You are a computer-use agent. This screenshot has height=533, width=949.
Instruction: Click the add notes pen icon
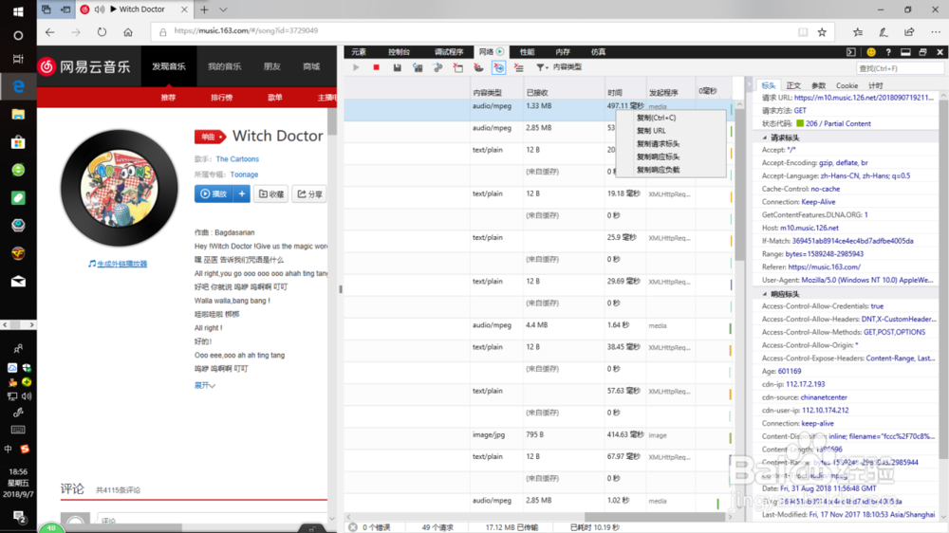(884, 32)
